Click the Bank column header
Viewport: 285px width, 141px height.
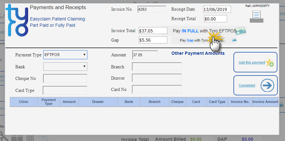(x=129, y=102)
